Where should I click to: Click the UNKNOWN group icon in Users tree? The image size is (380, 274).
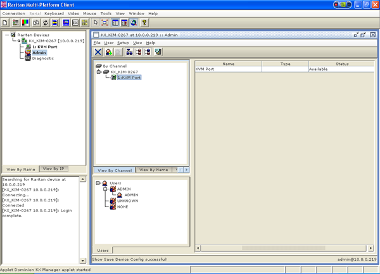coord(113,201)
